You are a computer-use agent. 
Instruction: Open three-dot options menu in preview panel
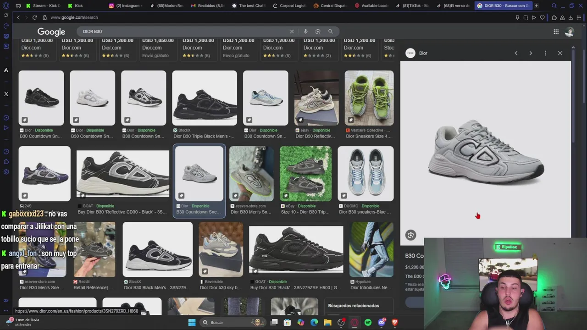545,53
